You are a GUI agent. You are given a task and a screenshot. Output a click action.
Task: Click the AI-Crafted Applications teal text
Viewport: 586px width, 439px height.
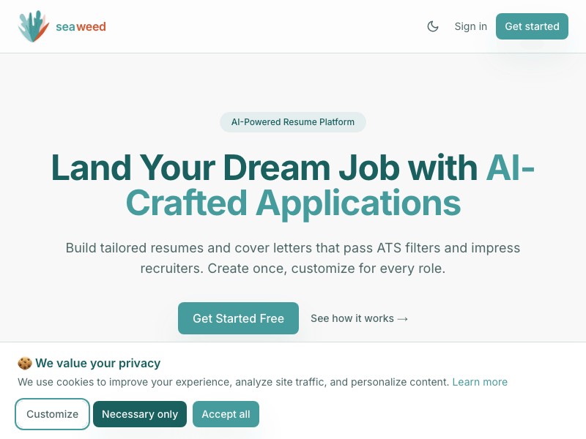(293, 203)
